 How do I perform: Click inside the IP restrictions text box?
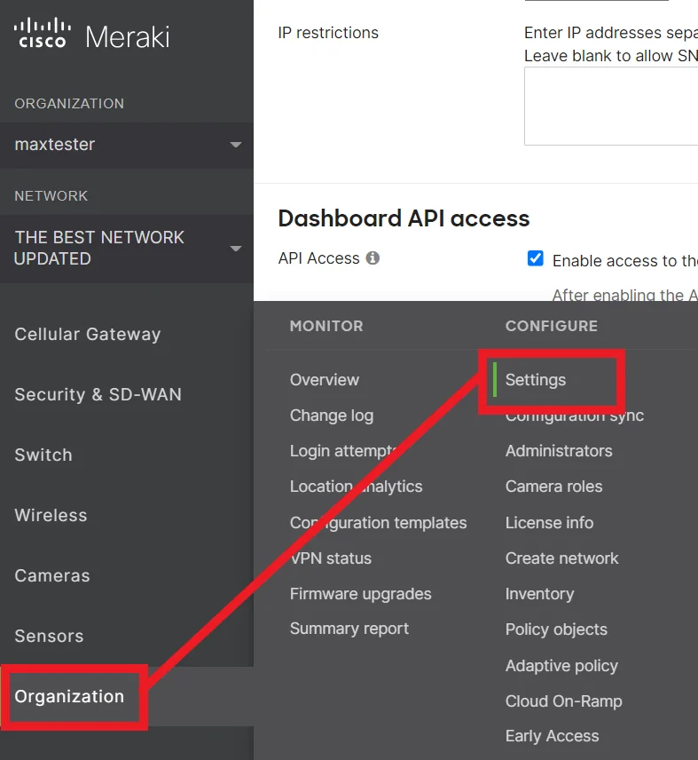pos(611,106)
